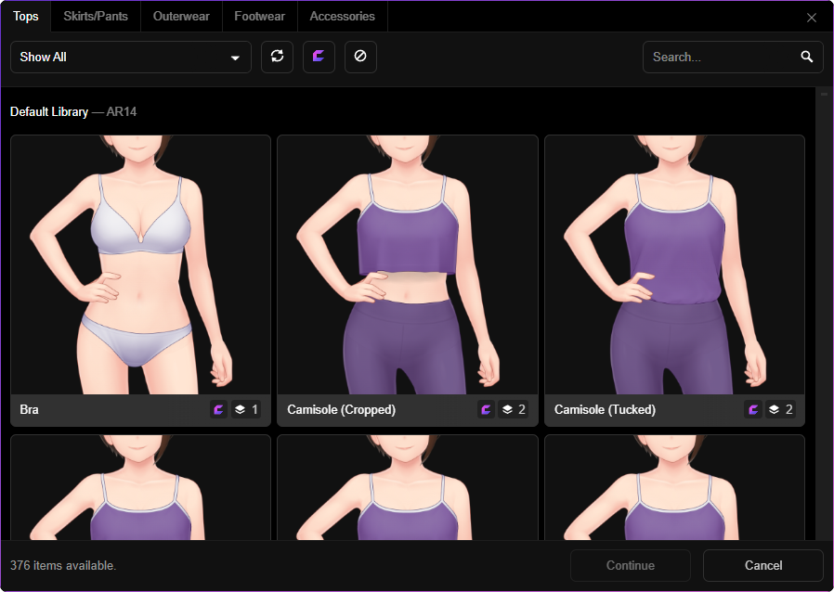Switch to the Tops tab

point(25,17)
